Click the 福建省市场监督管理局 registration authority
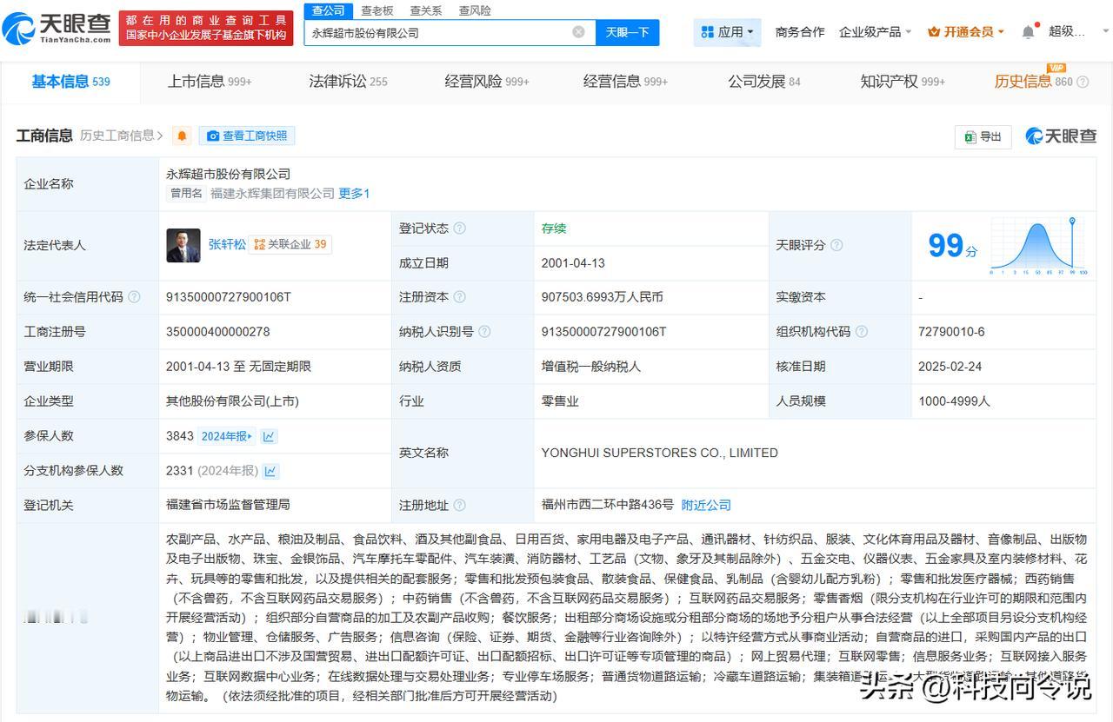The width and height of the screenshot is (1113, 722). click(x=228, y=505)
